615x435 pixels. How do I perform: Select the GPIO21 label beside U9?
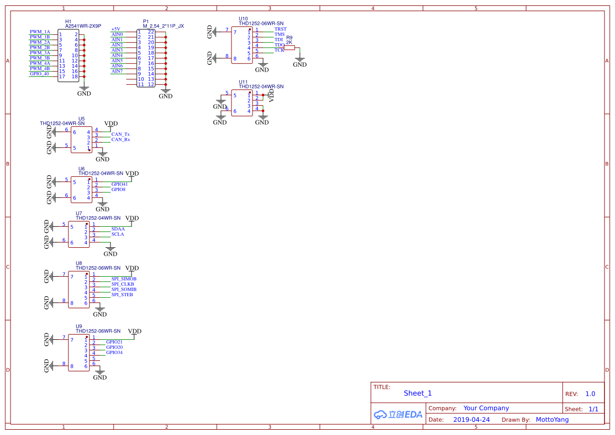(113, 342)
